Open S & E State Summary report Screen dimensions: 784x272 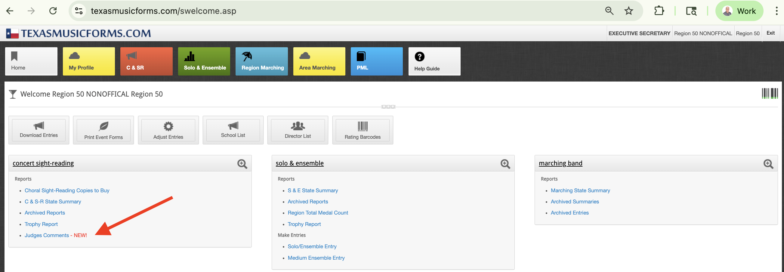point(313,190)
